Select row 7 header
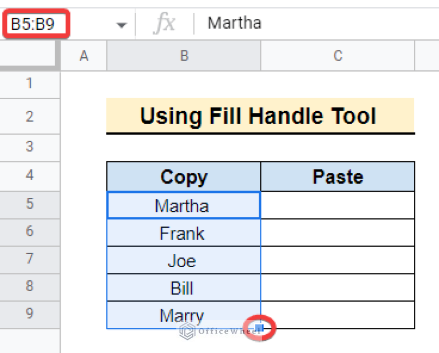This screenshot has width=439, height=353. 30,260
